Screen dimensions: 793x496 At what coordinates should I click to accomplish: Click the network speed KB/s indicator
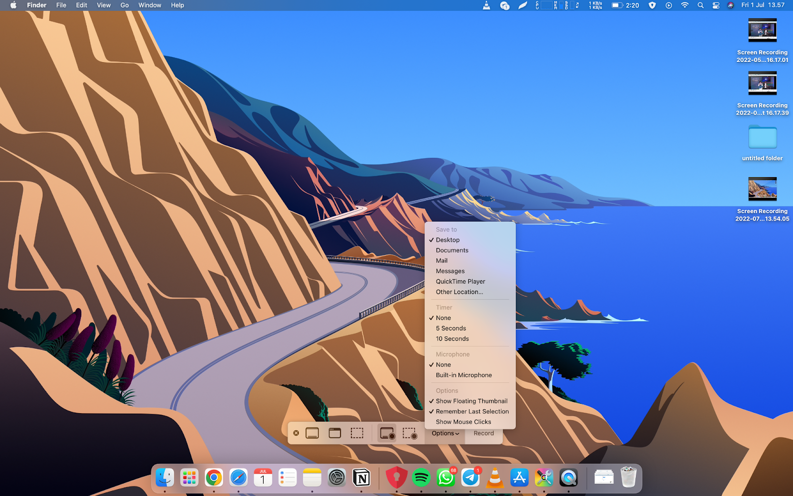click(x=595, y=5)
